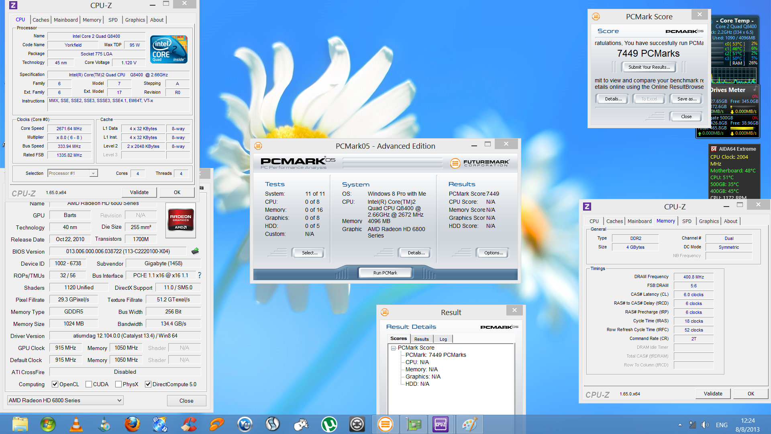Click the GPU-Z BIOS Version field
The image size is (771, 434).
click(118, 252)
